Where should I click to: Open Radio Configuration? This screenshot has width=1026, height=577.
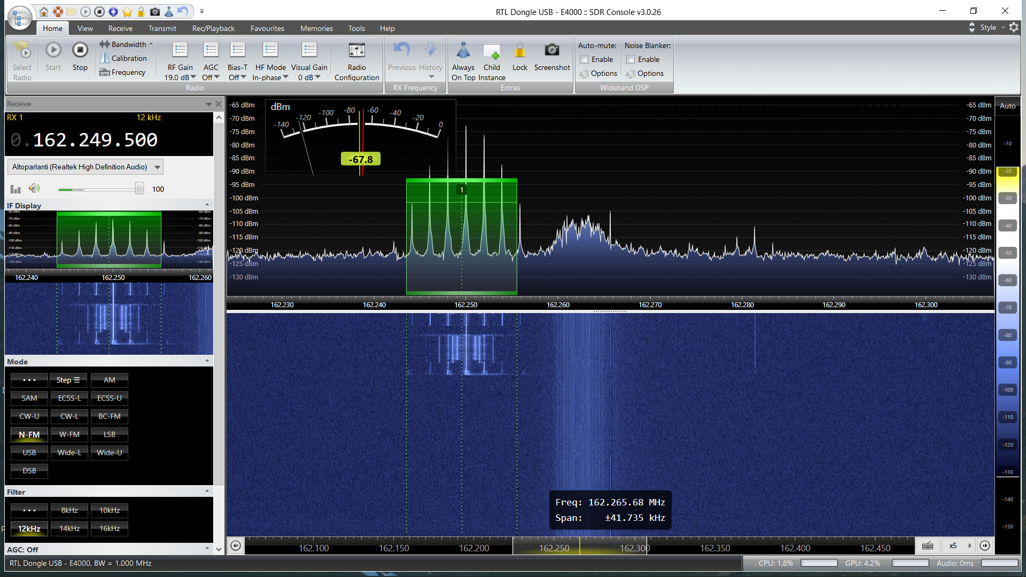pos(356,50)
